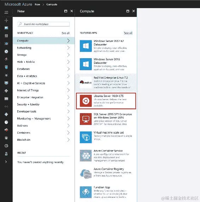The height and width of the screenshot is (202, 200).
Task: Click the Windows Server 2012 R2 Datacenter icon
Action: pyautogui.click(x=86, y=46)
